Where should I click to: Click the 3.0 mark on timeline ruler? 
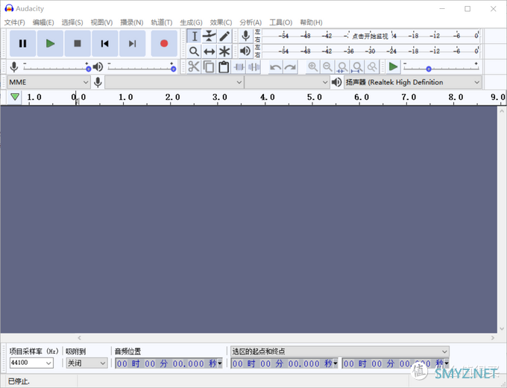pos(220,97)
